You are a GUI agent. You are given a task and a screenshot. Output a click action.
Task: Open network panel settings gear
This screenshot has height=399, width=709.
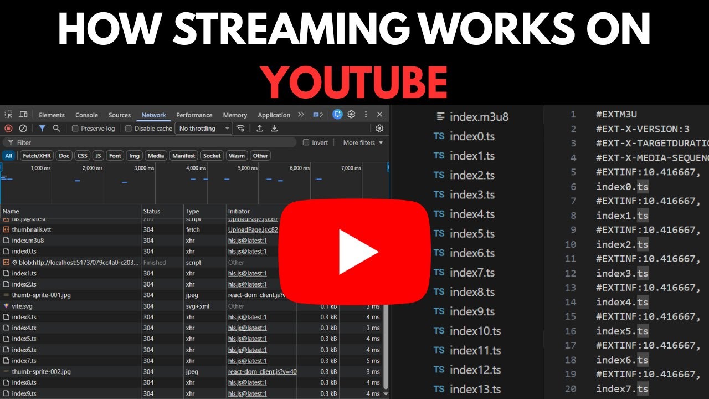[379, 129]
